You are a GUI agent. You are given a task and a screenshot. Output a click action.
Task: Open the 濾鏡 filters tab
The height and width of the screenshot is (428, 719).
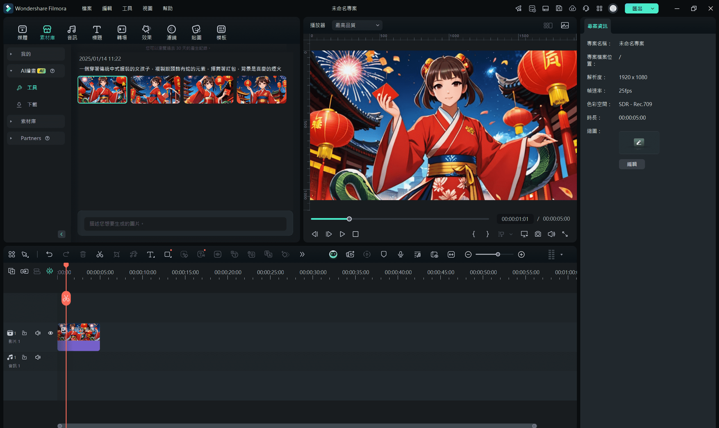(x=172, y=33)
